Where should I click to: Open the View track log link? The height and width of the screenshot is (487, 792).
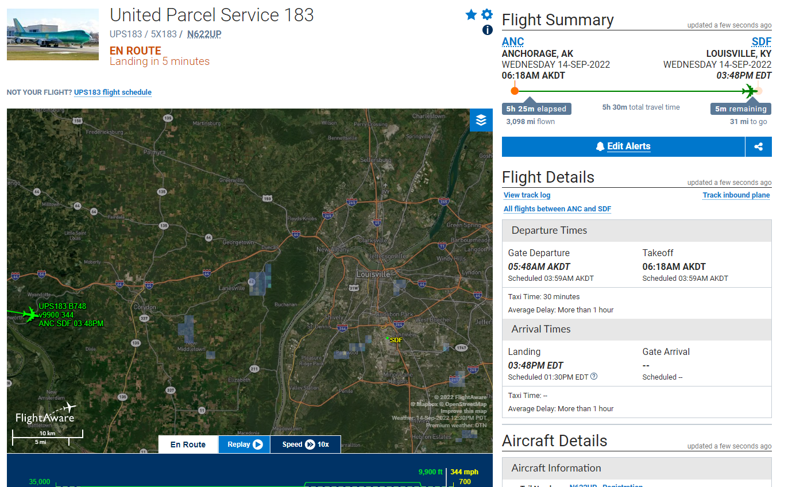coord(527,195)
